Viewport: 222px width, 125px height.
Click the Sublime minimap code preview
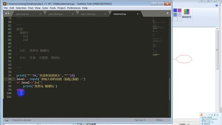point(159,37)
